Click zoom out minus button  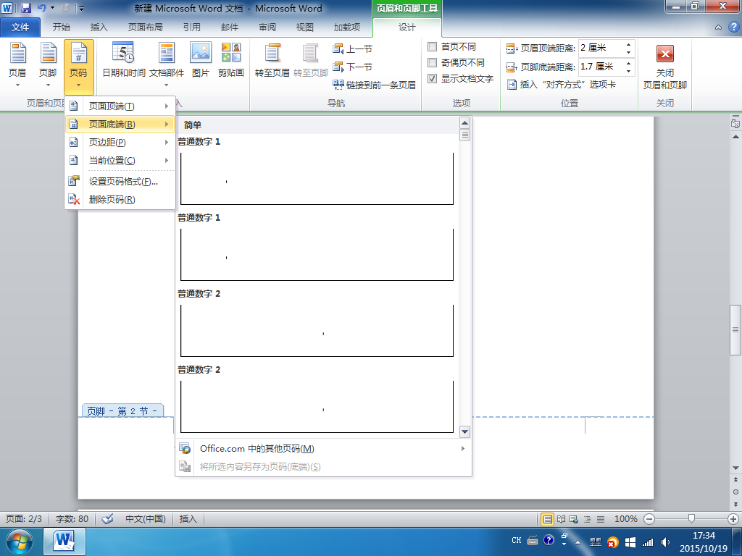(649, 519)
